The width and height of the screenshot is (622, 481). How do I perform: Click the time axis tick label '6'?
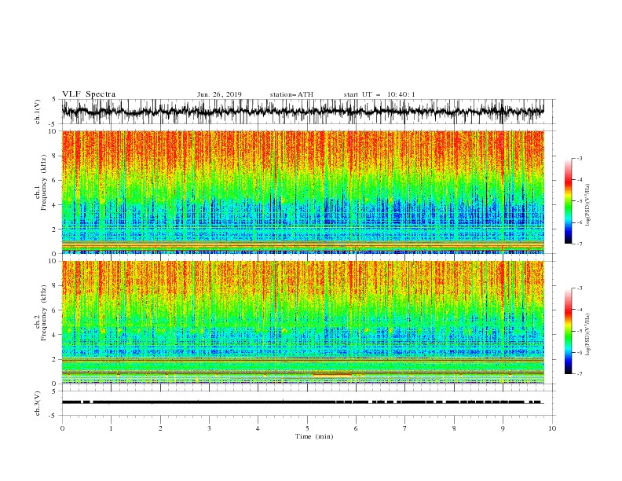click(356, 428)
